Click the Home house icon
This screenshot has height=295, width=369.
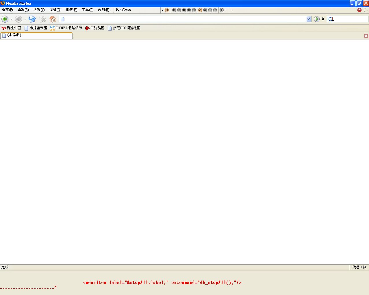(x=53, y=19)
